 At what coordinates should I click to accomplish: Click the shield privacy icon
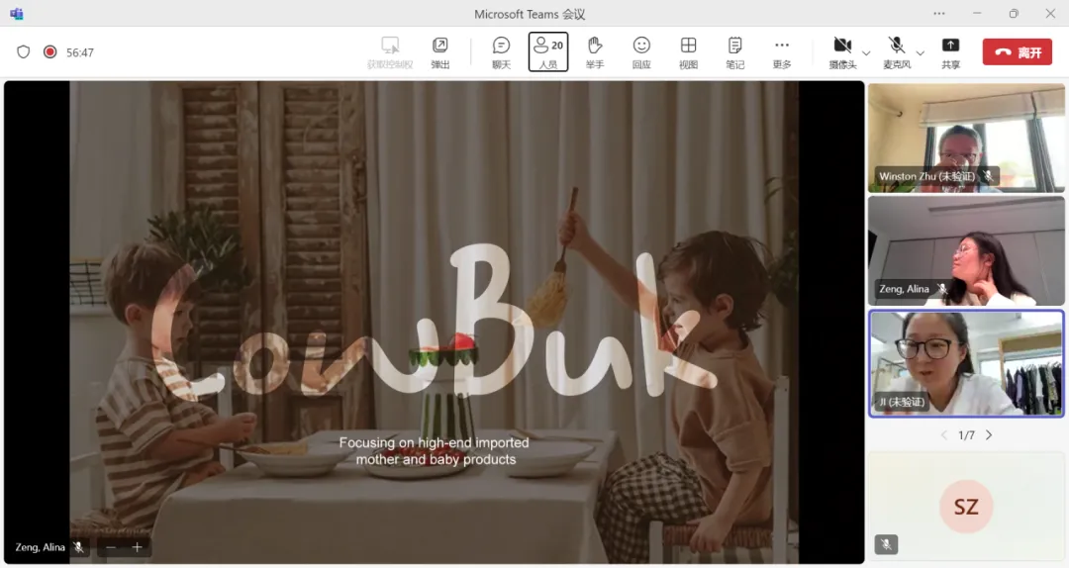(23, 51)
